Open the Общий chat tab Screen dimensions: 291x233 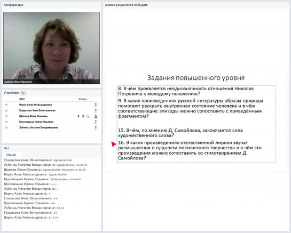click(11, 155)
